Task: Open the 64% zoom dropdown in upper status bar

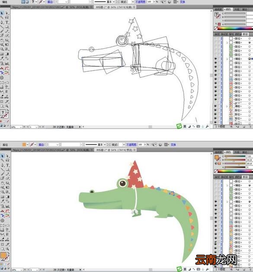Action: [x=21, y=127]
